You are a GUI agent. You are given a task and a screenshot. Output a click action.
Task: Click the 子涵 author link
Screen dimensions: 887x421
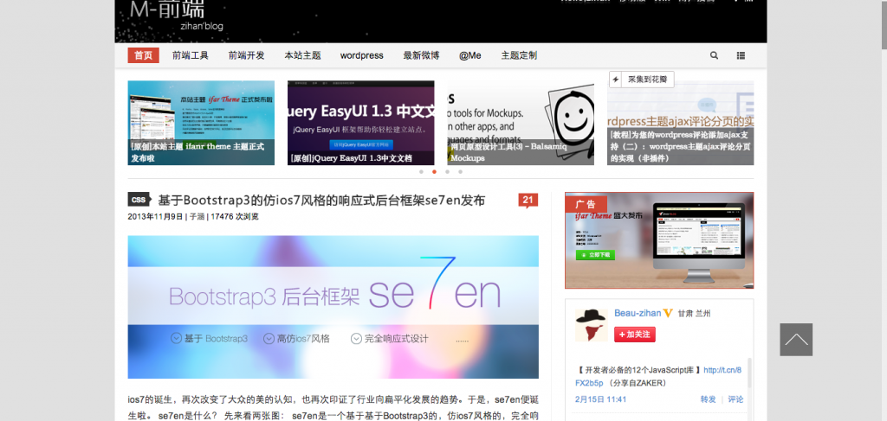[x=197, y=216]
